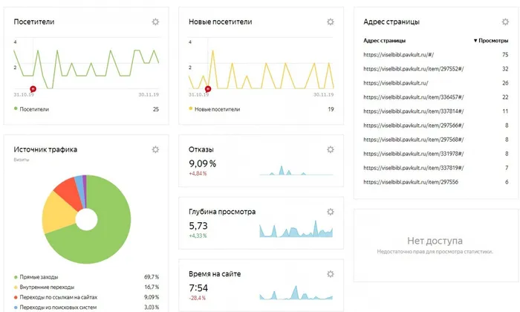520x312 pixels.
Task: Click the +4,84 % change under Отказы
Action: pos(198,173)
